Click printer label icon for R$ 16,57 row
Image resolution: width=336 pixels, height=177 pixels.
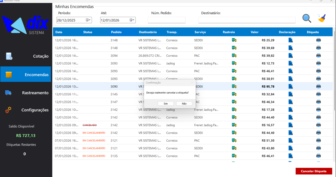(x=318, y=125)
